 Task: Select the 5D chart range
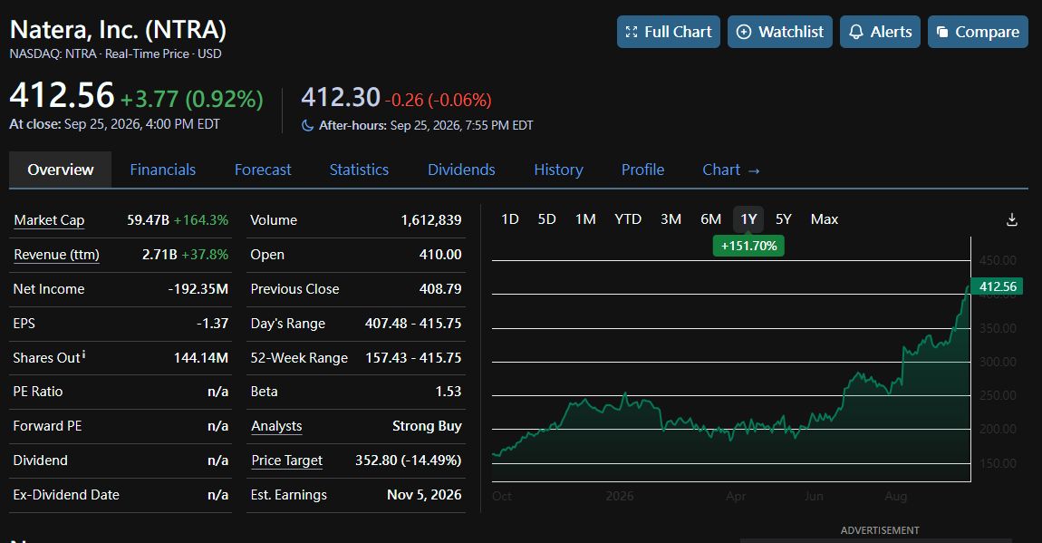546,219
